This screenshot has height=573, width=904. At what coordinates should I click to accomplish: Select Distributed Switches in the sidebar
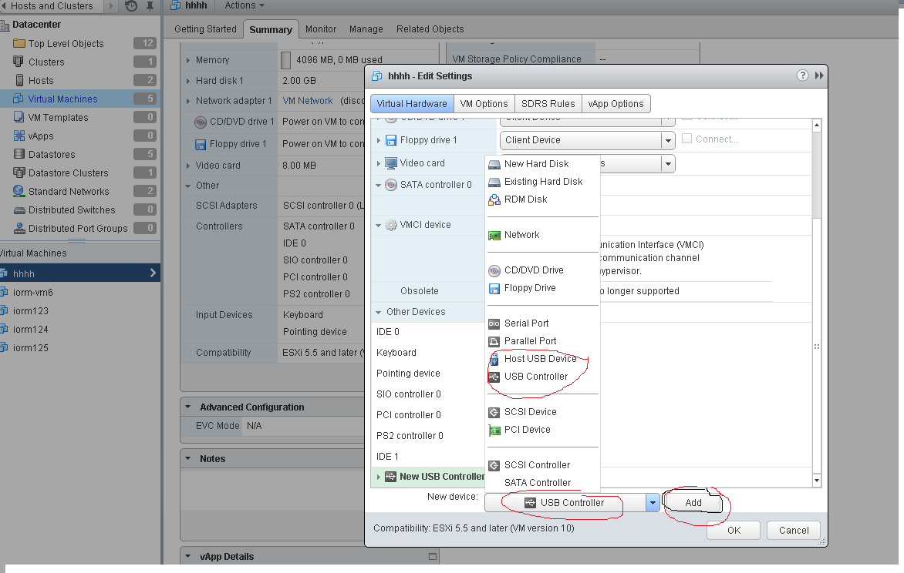click(x=73, y=209)
